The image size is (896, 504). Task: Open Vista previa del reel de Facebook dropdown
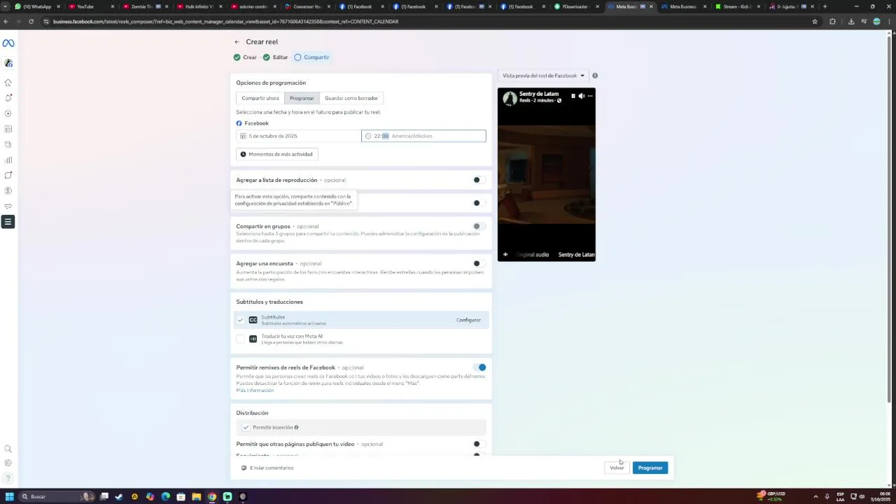pos(543,76)
